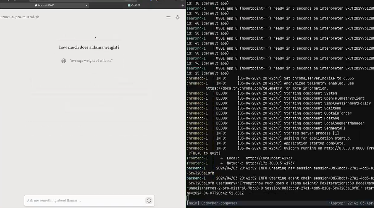
Task: Toggle the sun light/dark theme icon
Action: tap(177, 17)
